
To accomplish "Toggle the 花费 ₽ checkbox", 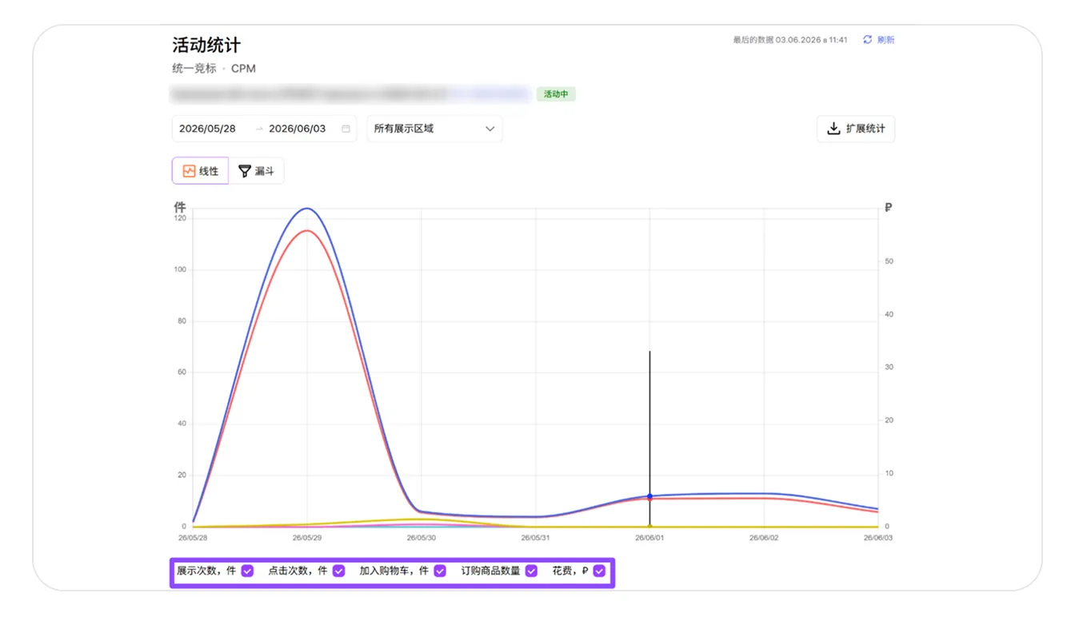I will (x=599, y=571).
